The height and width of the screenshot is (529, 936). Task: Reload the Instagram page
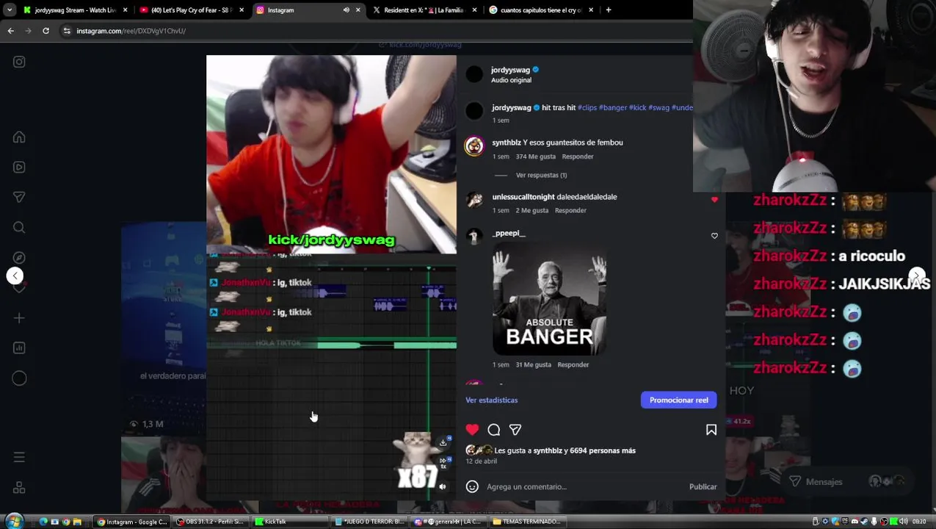46,31
